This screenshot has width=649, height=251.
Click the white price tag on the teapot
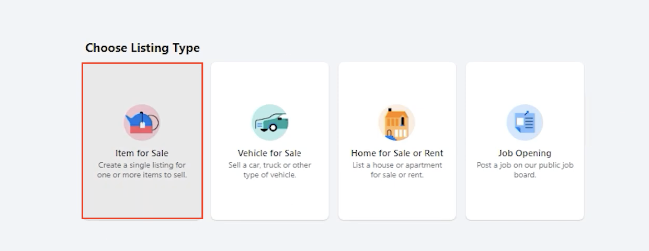click(142, 124)
